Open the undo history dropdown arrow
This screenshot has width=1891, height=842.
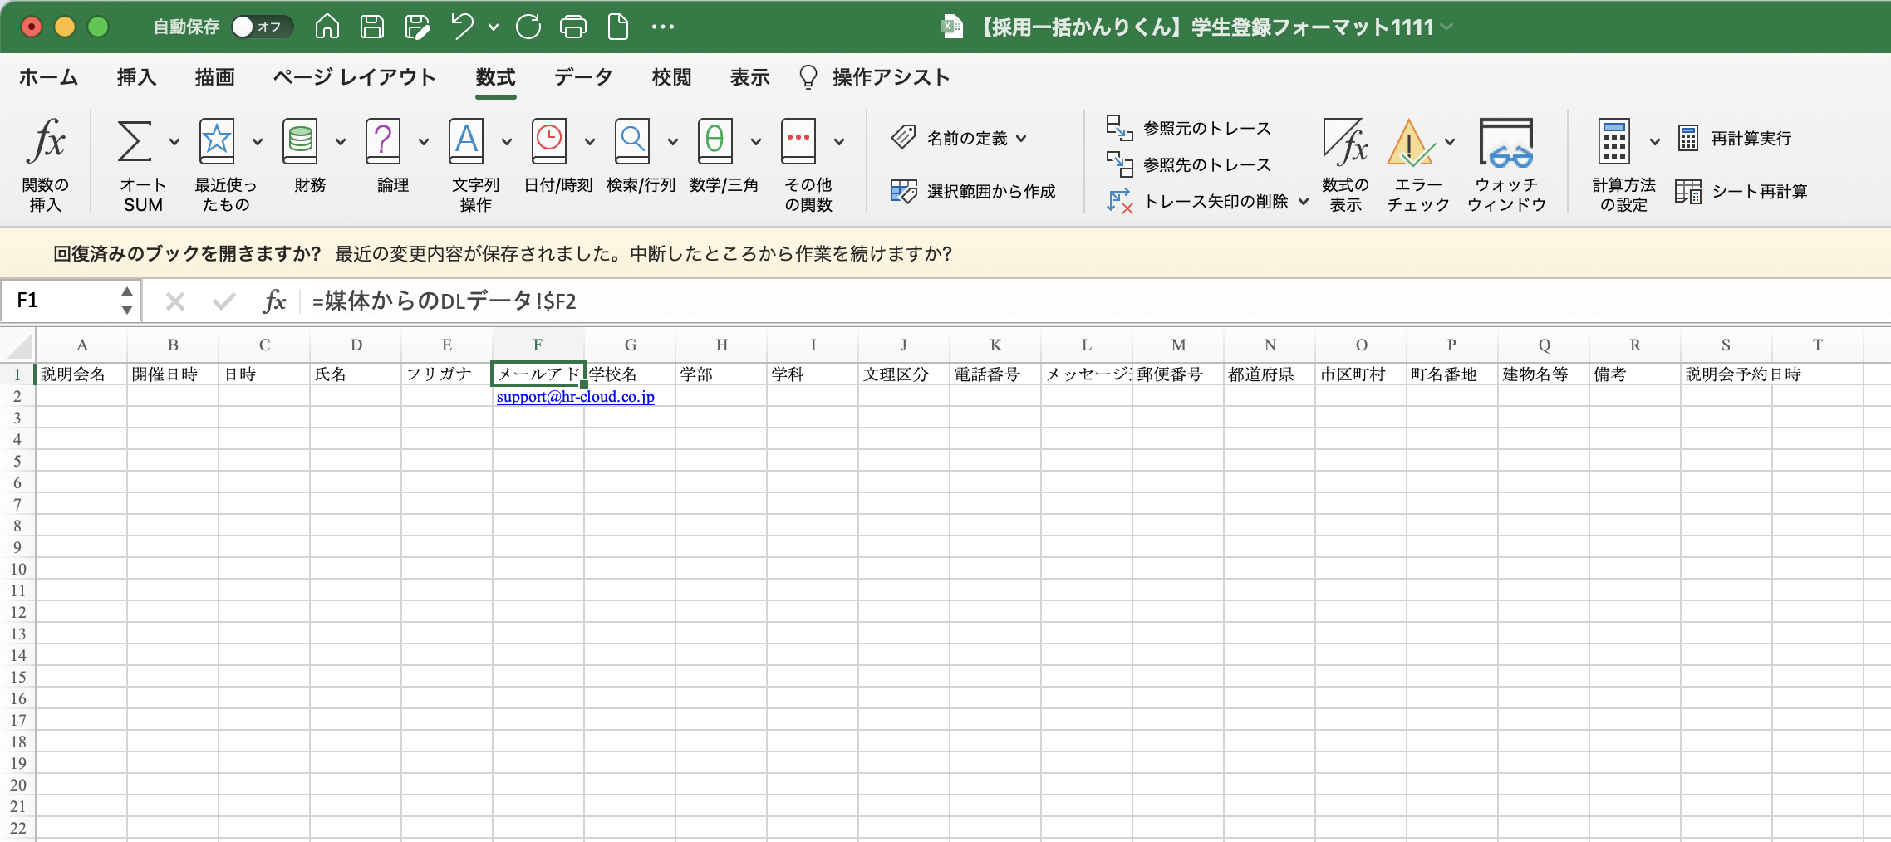[494, 27]
